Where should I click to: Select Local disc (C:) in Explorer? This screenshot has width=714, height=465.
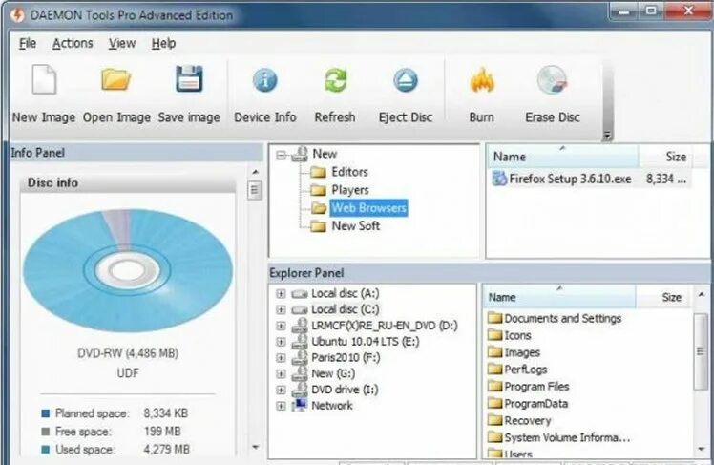pos(345,309)
